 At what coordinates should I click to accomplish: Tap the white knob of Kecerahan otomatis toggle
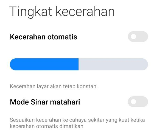133,37
